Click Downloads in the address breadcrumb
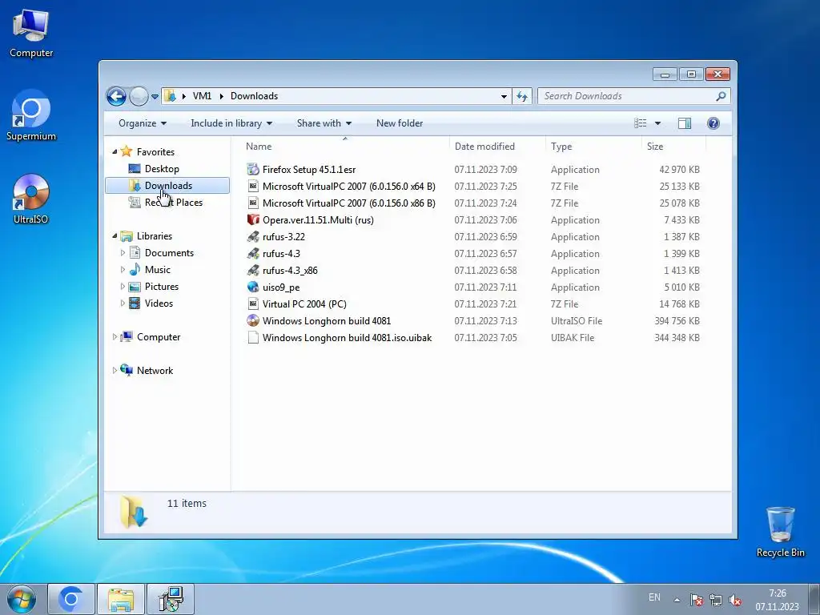Viewport: 820px width, 615px height. [254, 96]
